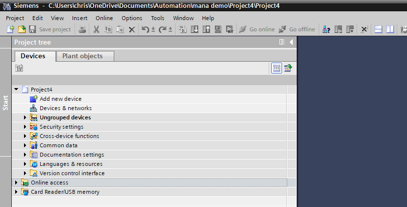Image resolution: width=407 pixels, height=207 pixels.
Task: Click the Start simulation icon
Action: (218, 29)
